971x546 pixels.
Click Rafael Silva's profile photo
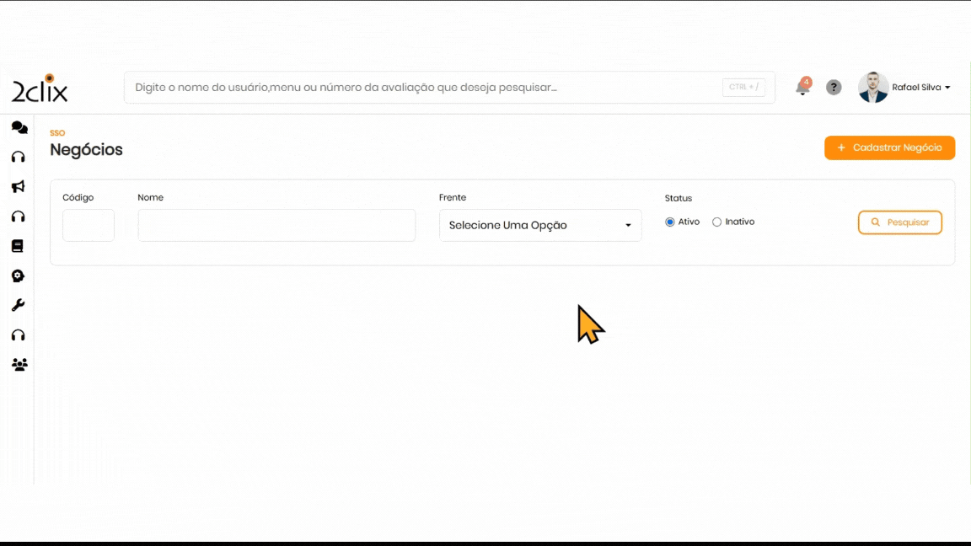coord(873,88)
